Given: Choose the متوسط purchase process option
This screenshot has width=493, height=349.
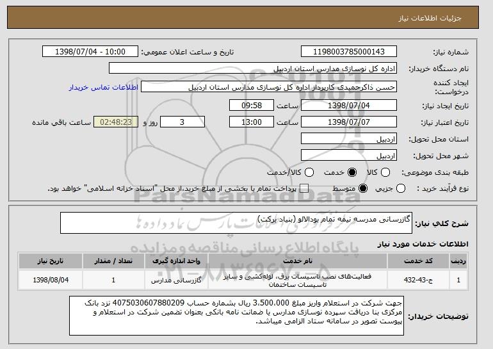Looking at the screenshot, I should pos(363,189).
